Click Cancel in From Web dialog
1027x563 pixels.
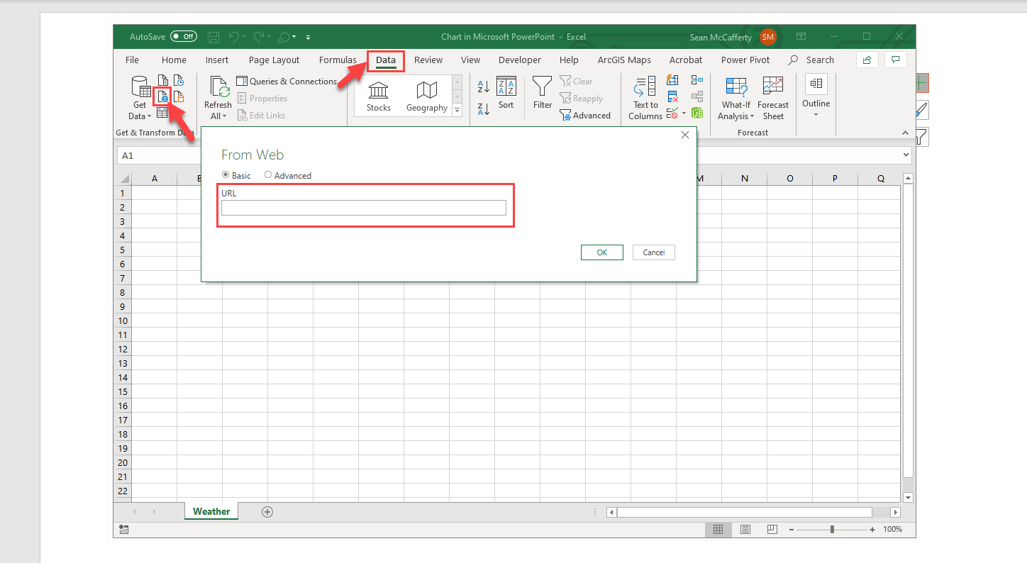tap(653, 252)
